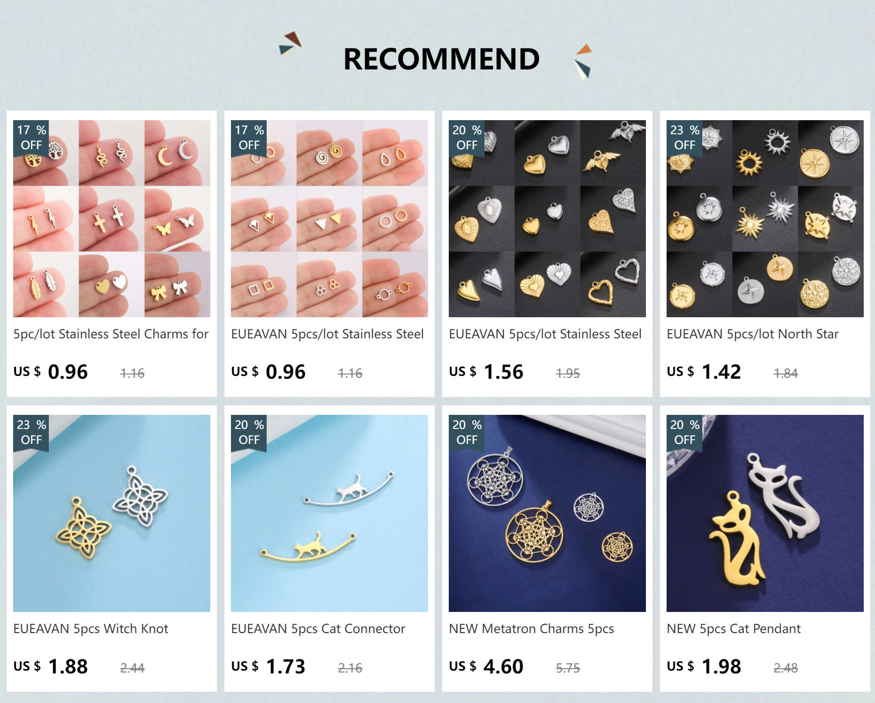Open the Witch Knot charm product image
The height and width of the screenshot is (703, 875).
[x=112, y=513]
